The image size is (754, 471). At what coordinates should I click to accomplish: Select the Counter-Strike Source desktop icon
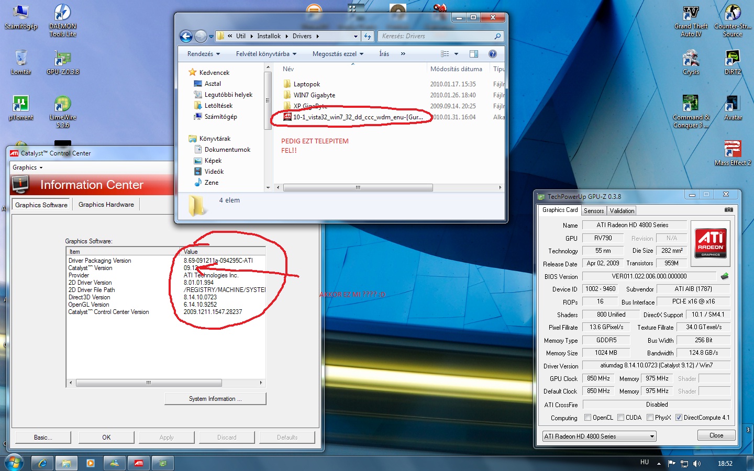coord(733,20)
